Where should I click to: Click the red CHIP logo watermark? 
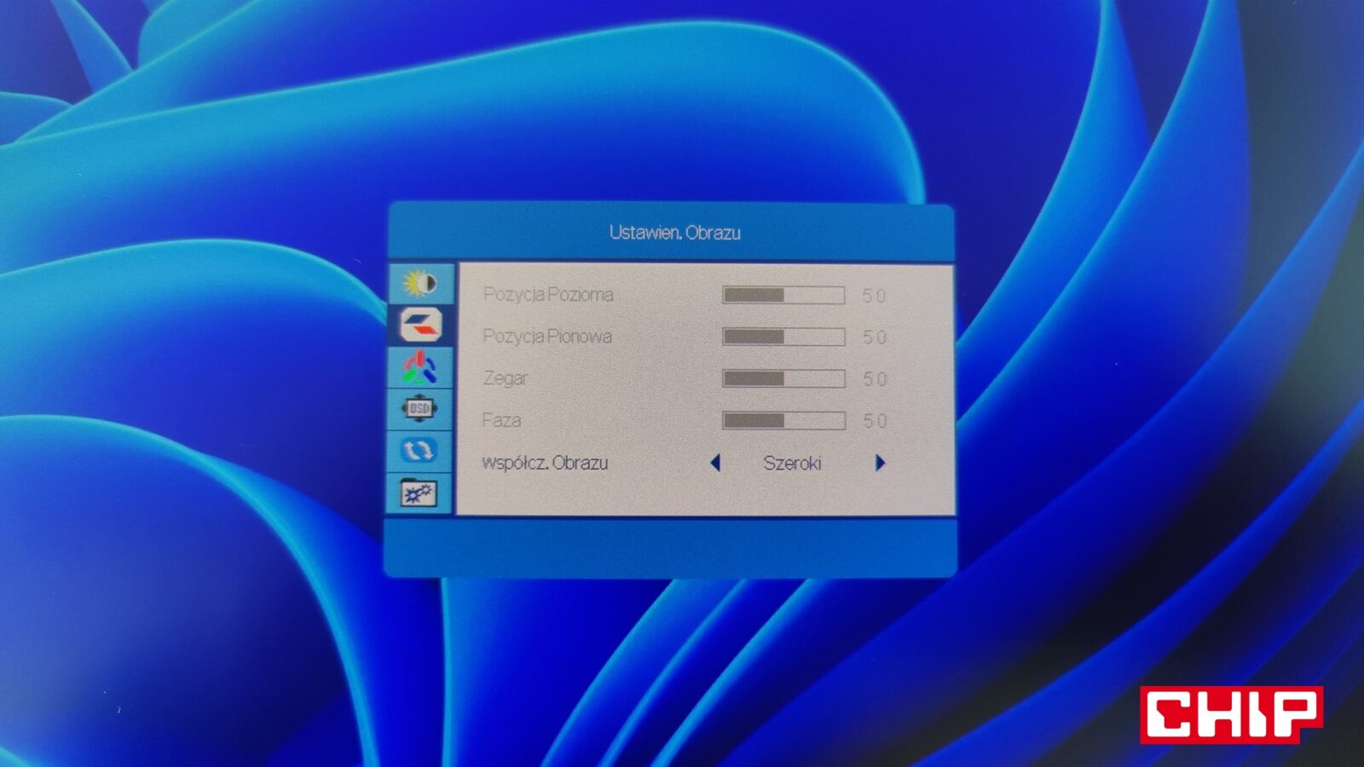pos(1231,714)
